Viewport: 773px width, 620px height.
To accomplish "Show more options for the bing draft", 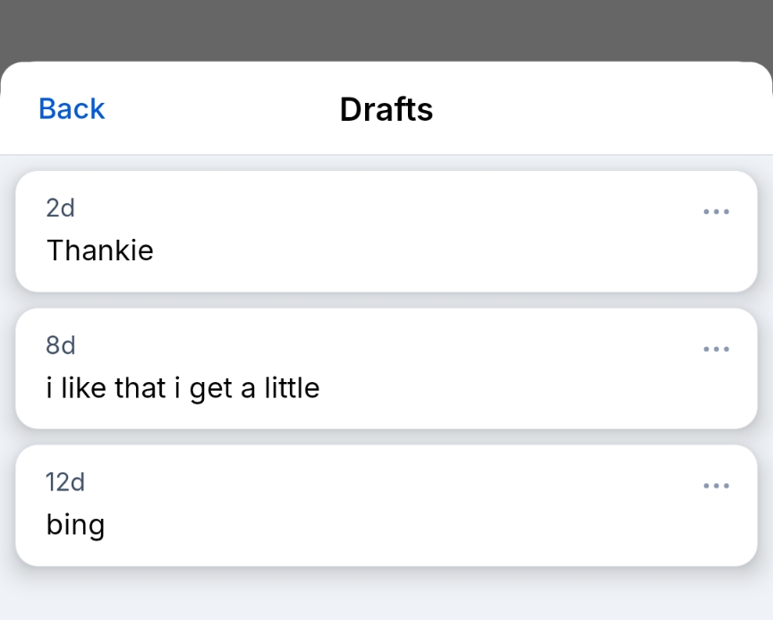I will coord(716,486).
